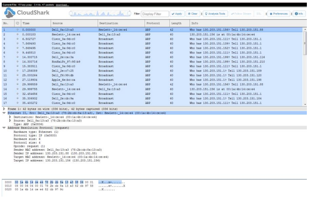Select packet 2 reply from Hewlett-_14:ce:e4

tap(152, 35)
